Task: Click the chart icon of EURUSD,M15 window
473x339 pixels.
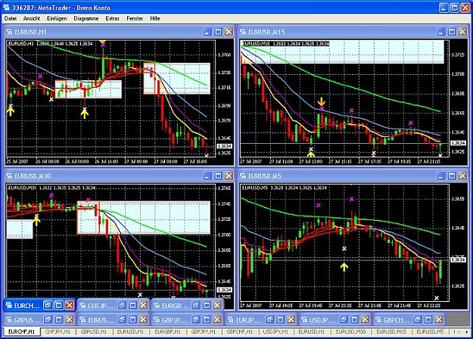Action: pos(243,32)
